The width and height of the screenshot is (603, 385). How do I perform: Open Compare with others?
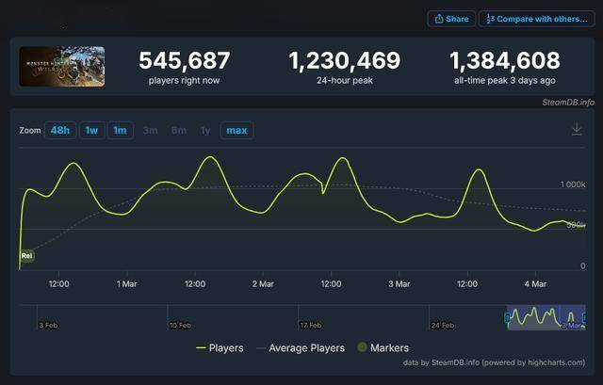tap(537, 19)
